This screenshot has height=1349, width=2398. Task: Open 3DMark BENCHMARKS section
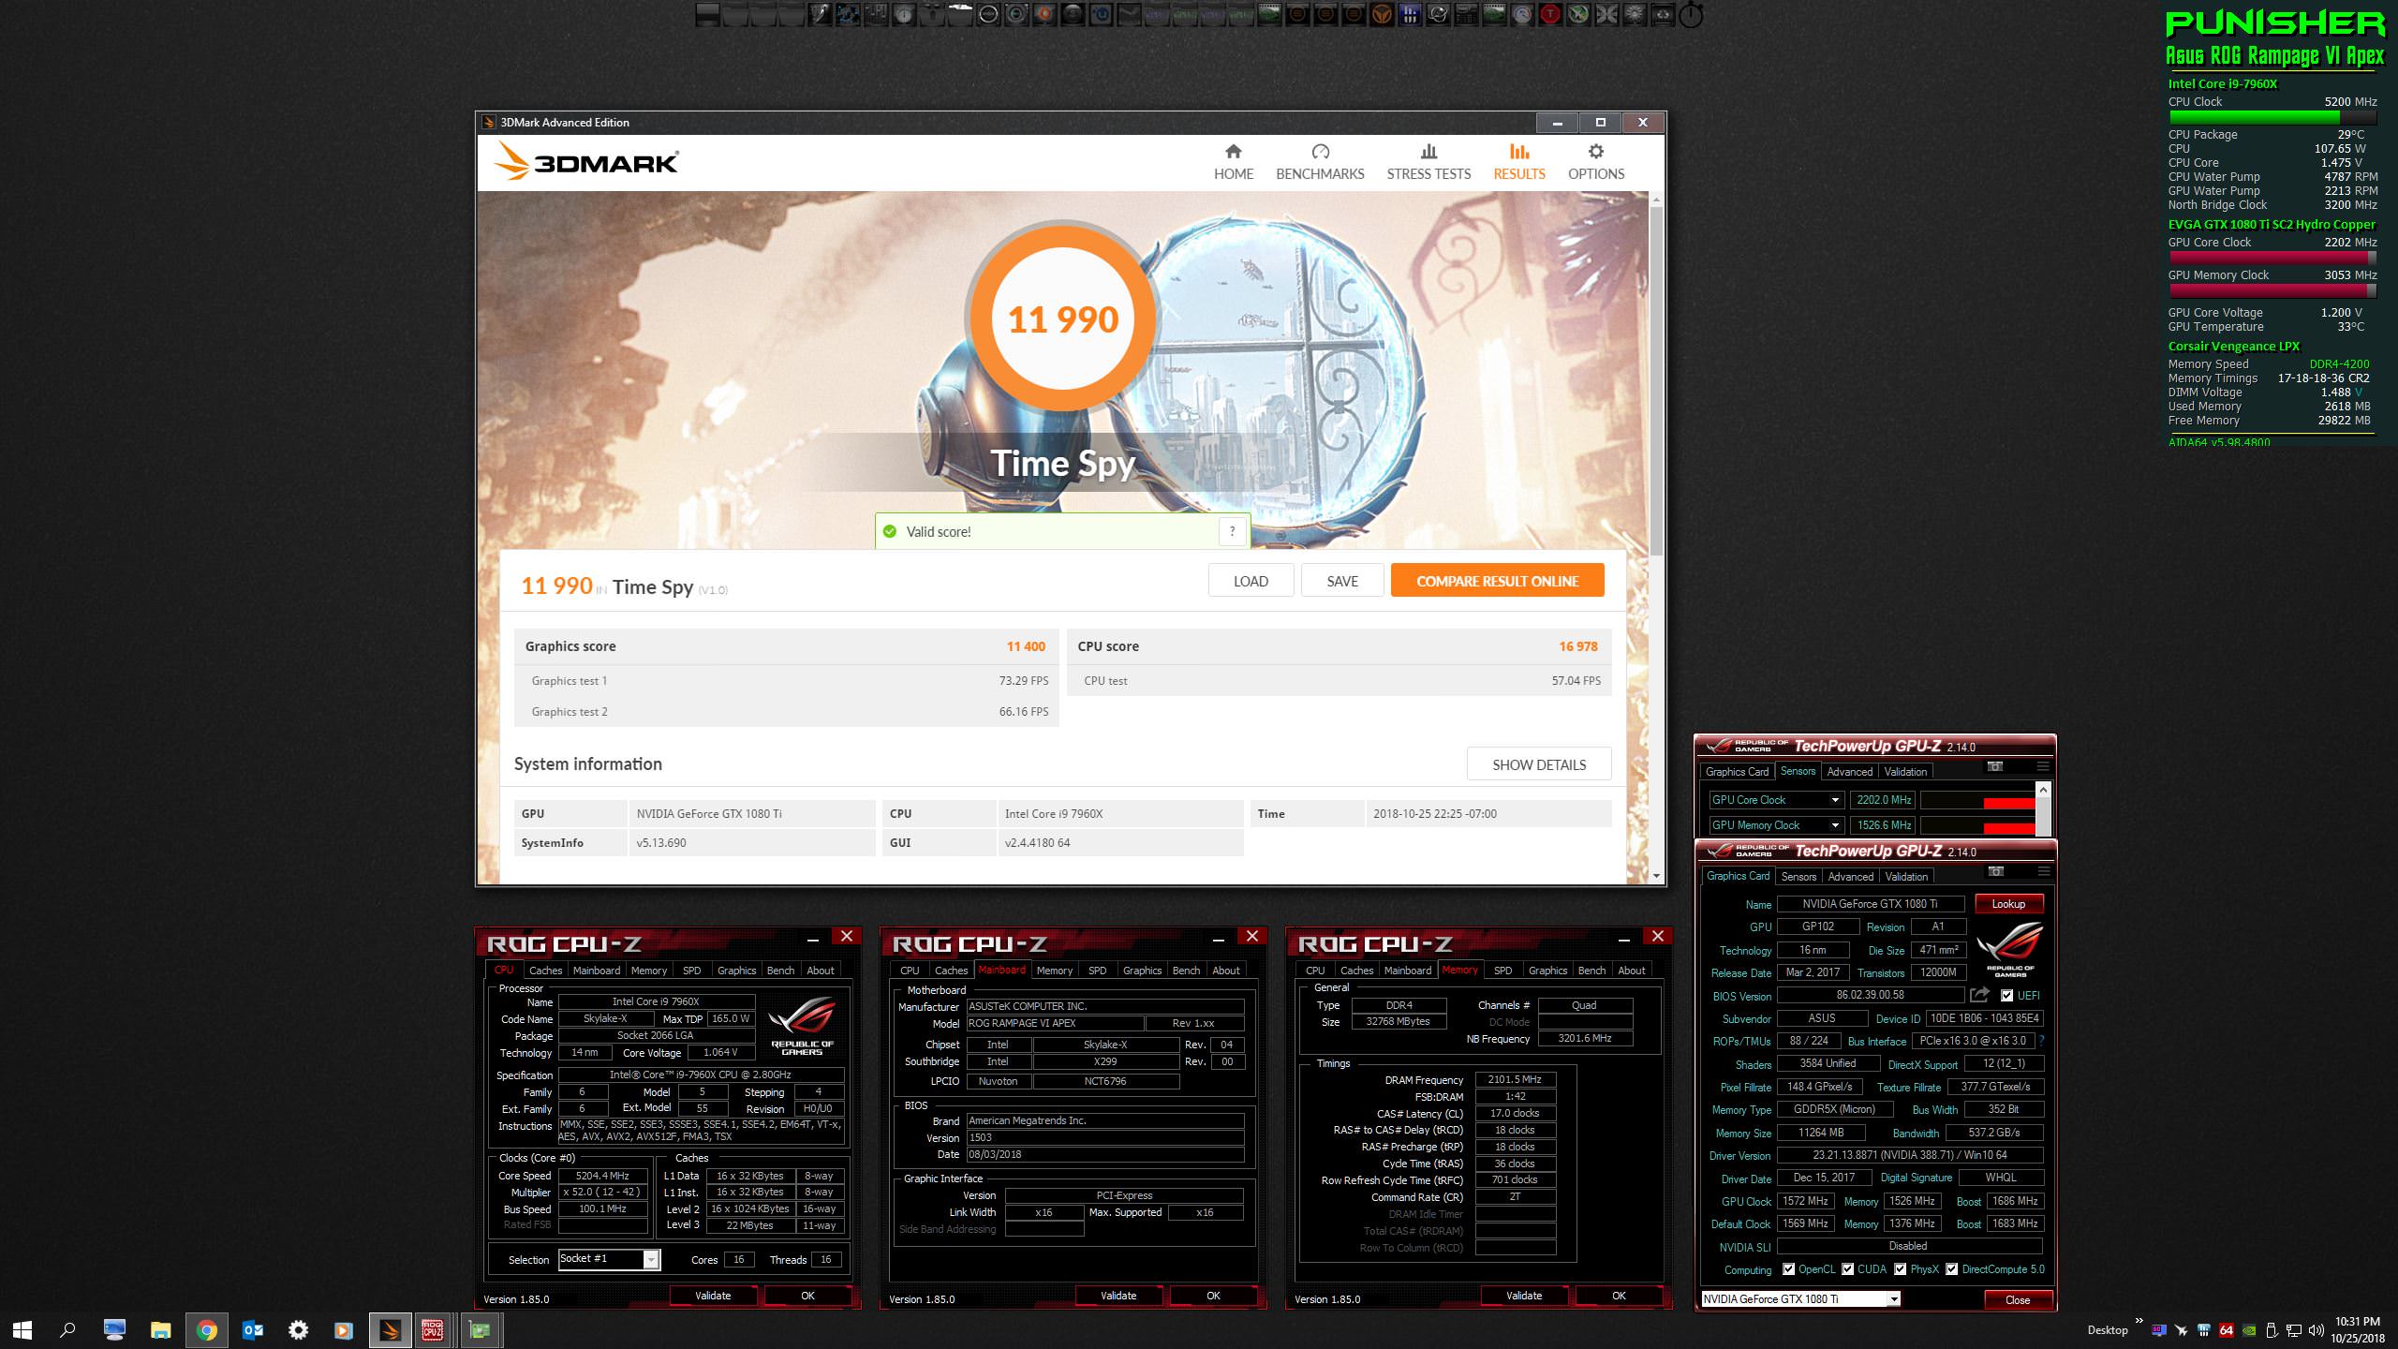coord(1320,162)
